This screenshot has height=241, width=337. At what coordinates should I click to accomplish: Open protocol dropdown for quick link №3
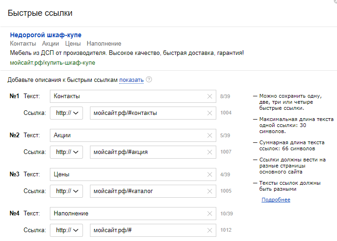[66, 191]
